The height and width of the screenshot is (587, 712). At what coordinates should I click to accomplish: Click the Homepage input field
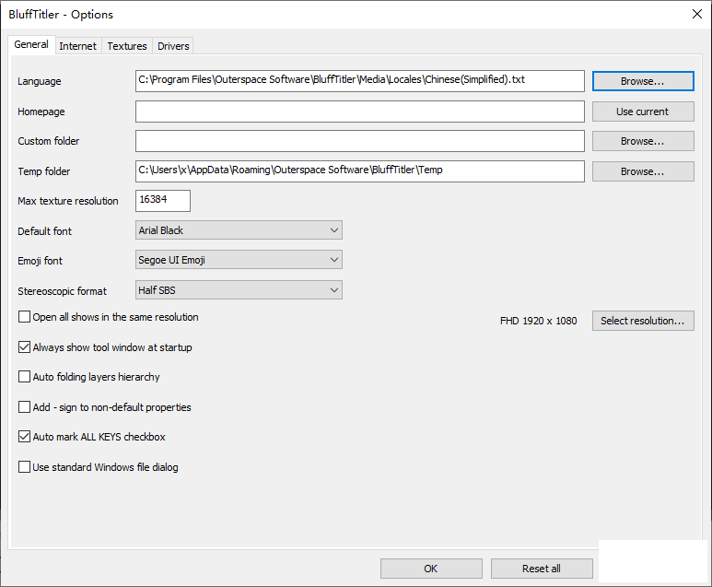[359, 112]
